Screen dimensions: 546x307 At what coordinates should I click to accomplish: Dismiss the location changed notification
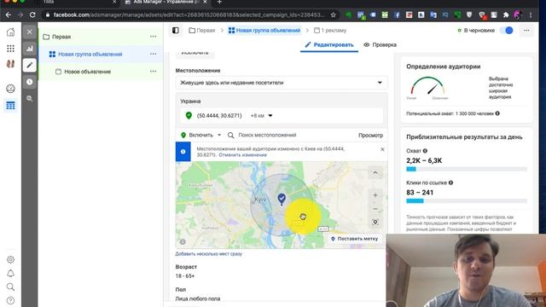tap(382, 149)
